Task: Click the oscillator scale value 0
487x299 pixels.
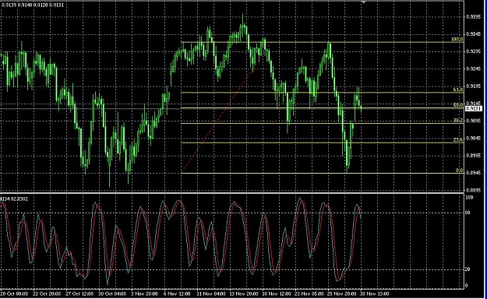Action: click(467, 286)
